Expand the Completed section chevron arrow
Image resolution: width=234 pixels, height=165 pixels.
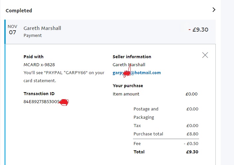pos(214,10)
